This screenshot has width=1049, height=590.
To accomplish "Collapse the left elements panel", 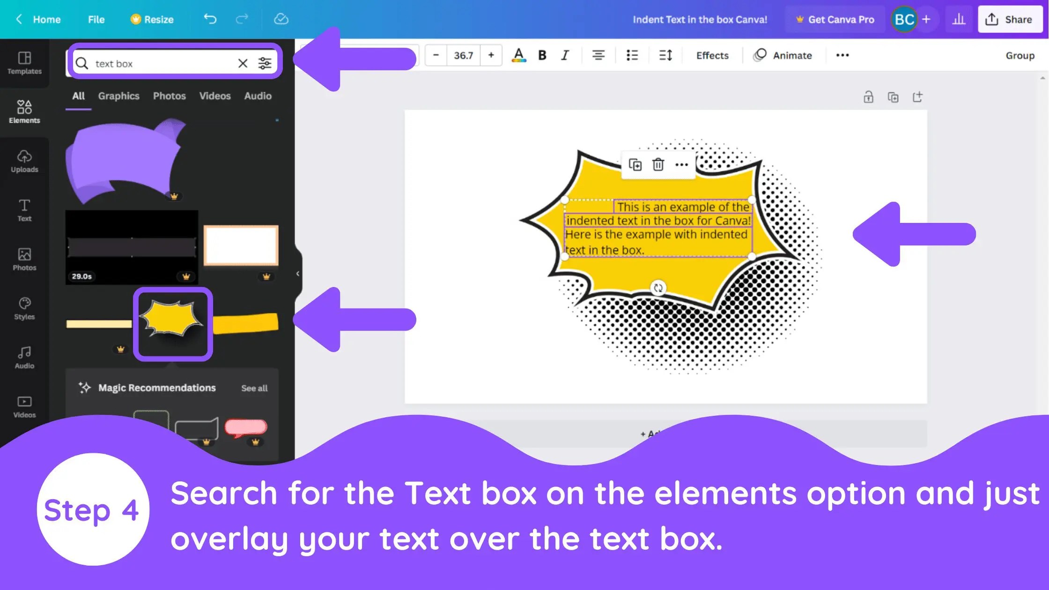I will click(x=298, y=273).
